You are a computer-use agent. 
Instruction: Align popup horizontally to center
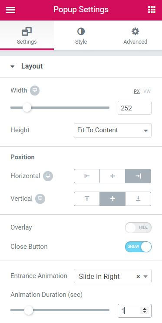(x=112, y=176)
